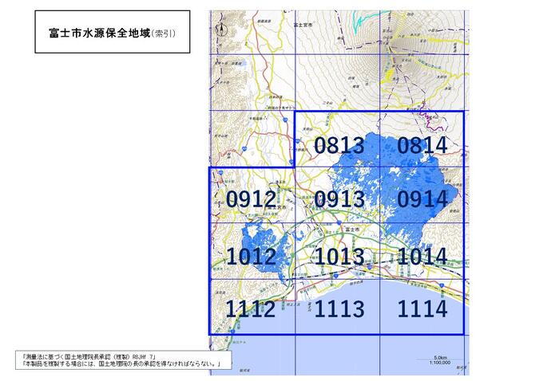Choose map grid section 0914
The image size is (551, 381).
tap(422, 195)
